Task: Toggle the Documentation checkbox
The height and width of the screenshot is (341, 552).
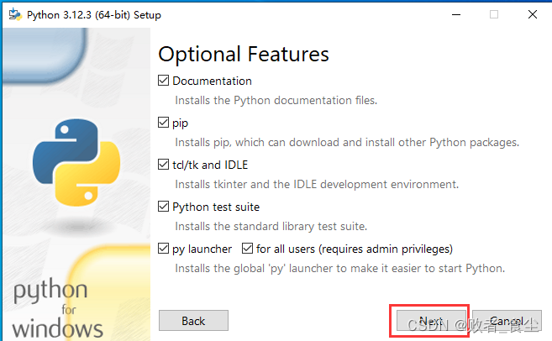Action: 164,81
